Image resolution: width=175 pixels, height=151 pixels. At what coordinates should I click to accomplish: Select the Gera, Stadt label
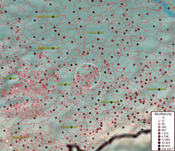tap(64, 84)
